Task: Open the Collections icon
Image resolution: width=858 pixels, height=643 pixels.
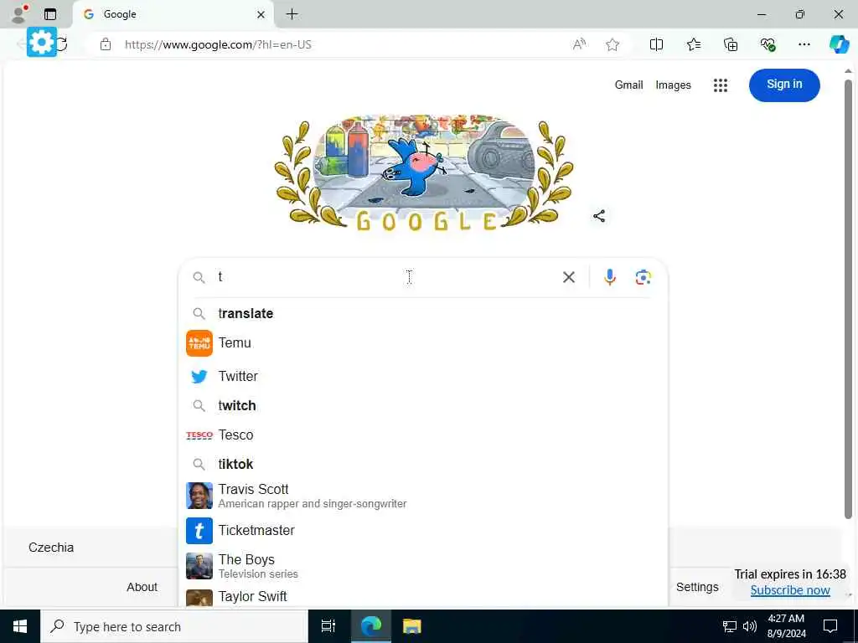Action: click(731, 45)
